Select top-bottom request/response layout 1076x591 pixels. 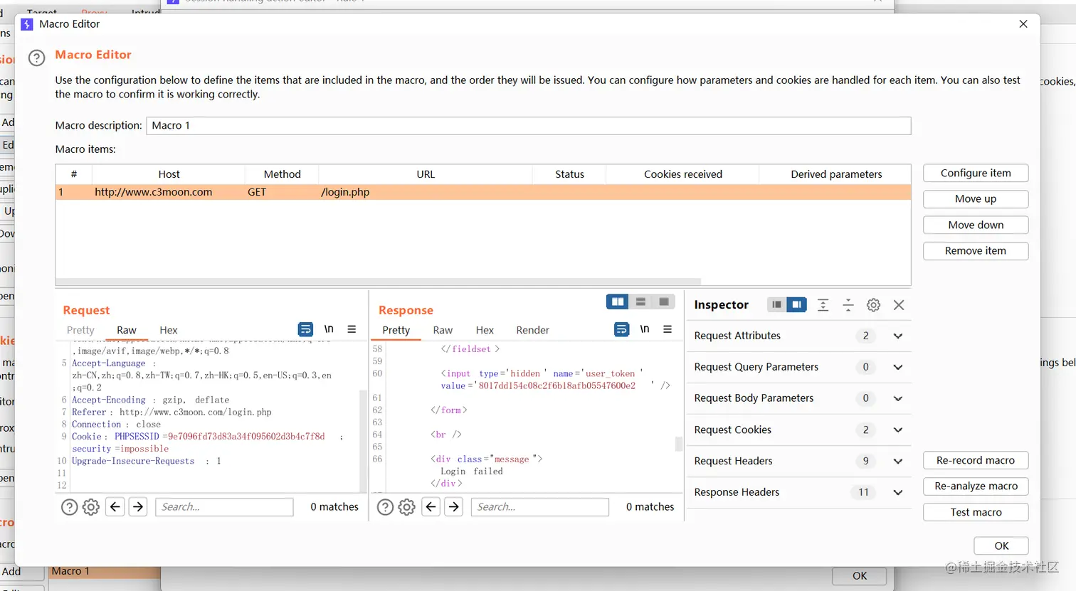click(640, 302)
